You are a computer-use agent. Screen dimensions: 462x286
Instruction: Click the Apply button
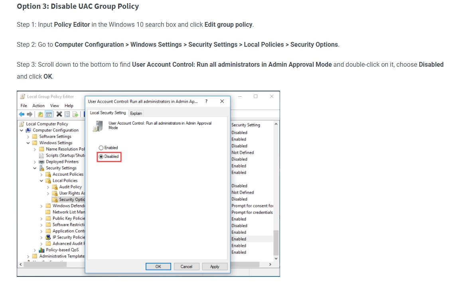[215, 266]
